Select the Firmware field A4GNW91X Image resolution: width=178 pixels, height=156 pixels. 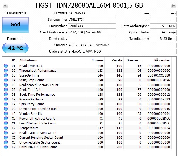[92, 13]
